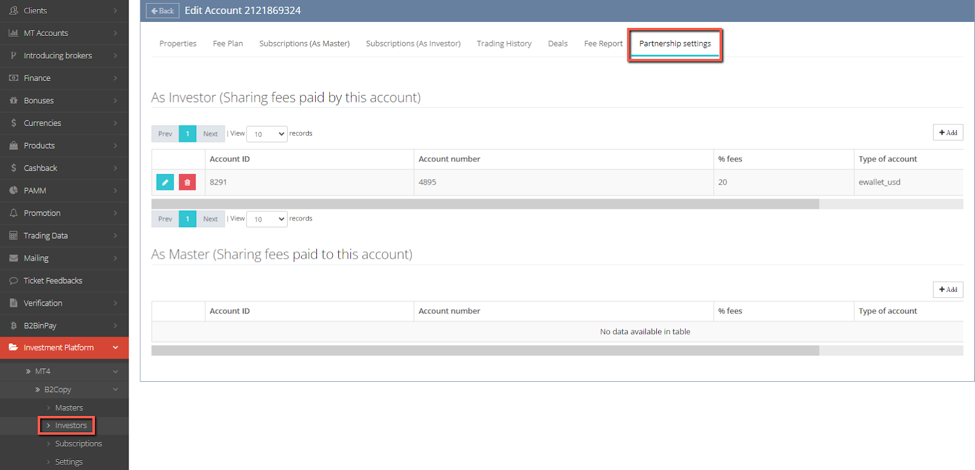Click the B2BinPay bitcoin icon
The height and width of the screenshot is (470, 975).
pyautogui.click(x=13, y=326)
